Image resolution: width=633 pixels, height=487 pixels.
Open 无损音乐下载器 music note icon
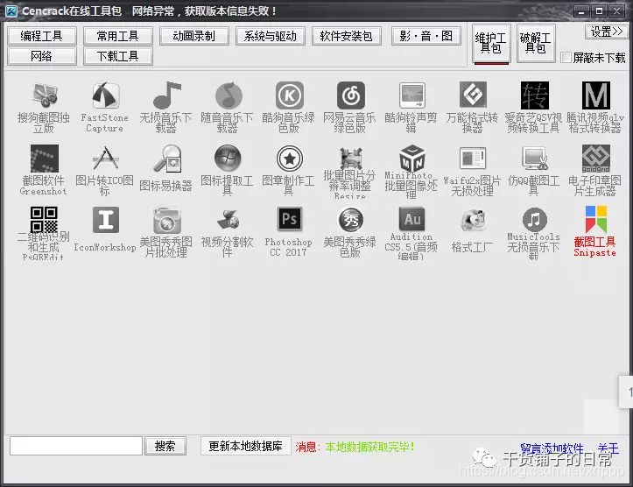(x=166, y=95)
